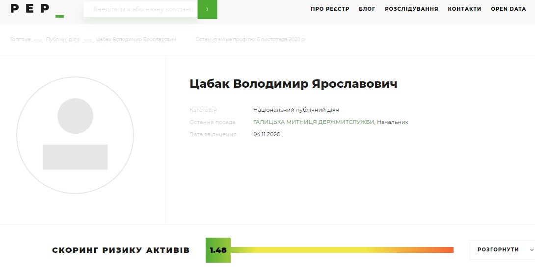Click the green 1.48 risk score badge
The width and height of the screenshot is (535, 271).
(218, 250)
